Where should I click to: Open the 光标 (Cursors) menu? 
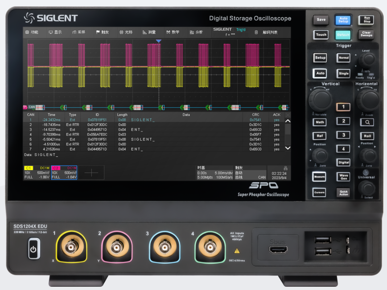(x=126, y=32)
